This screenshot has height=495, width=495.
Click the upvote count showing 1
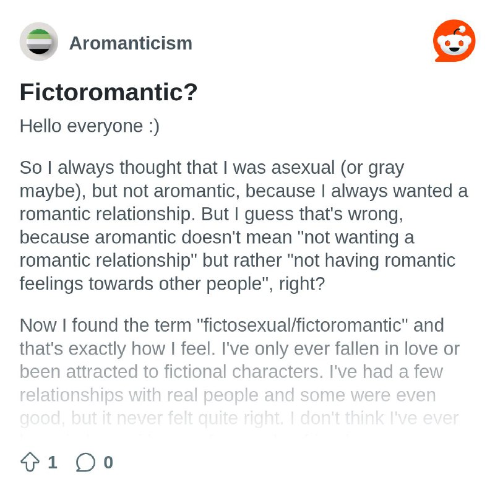tap(53, 462)
